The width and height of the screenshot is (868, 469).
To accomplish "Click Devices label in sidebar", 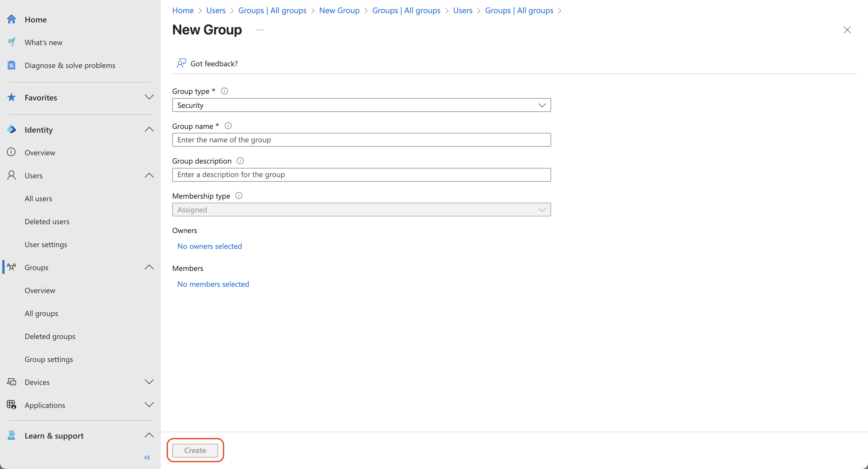I will 37,382.
